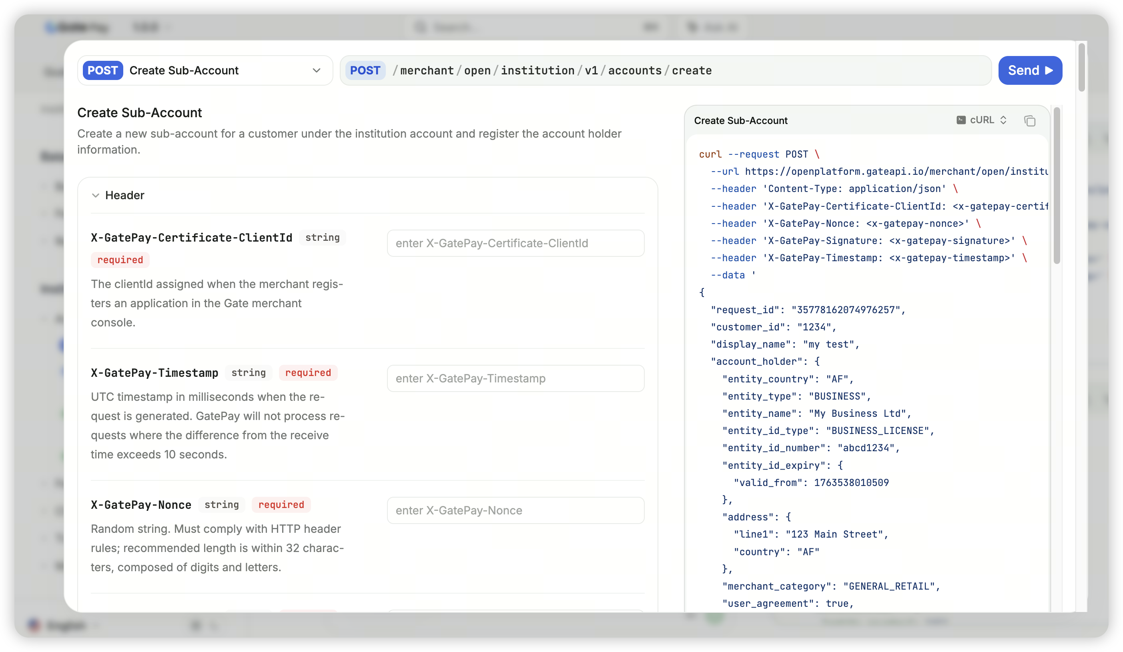Click the "curl --request POST" code line
This screenshot has width=1123, height=652.
[759, 154]
